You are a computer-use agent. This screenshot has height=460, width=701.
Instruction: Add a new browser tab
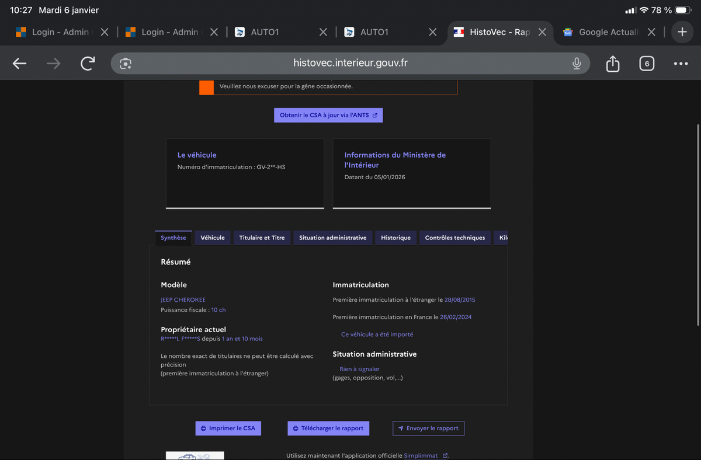click(682, 32)
